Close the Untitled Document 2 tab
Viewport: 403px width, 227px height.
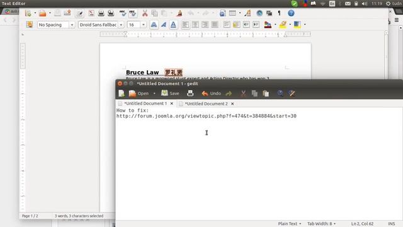tap(232, 103)
